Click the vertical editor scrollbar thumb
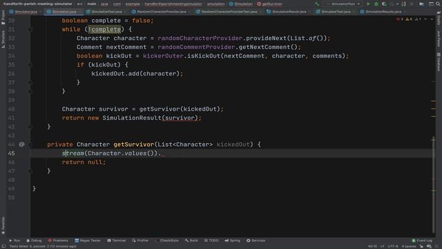 433,185
